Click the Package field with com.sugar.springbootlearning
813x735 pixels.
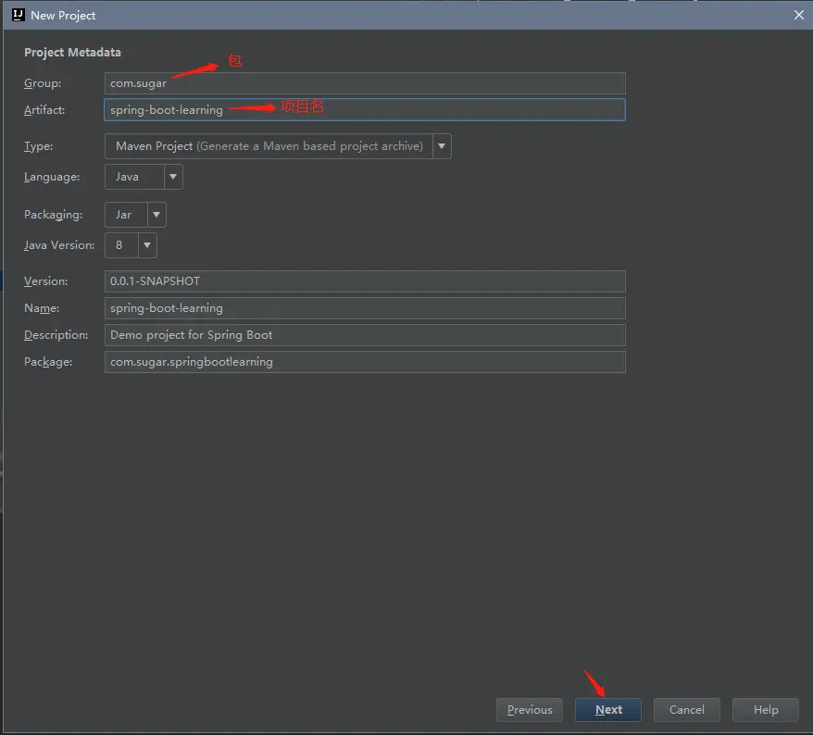click(x=365, y=362)
